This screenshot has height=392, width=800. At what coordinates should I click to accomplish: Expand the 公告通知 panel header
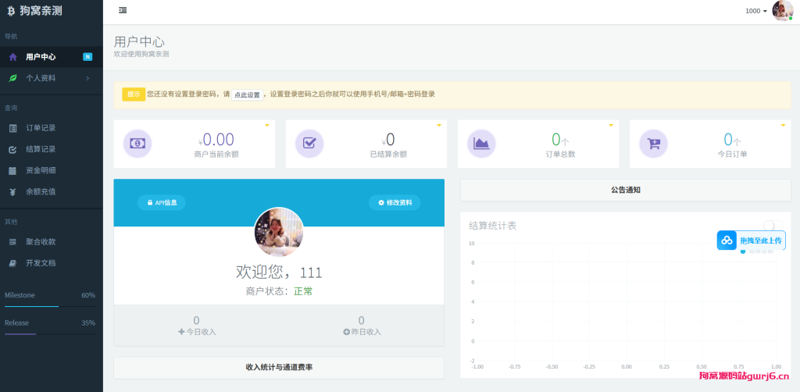point(626,190)
